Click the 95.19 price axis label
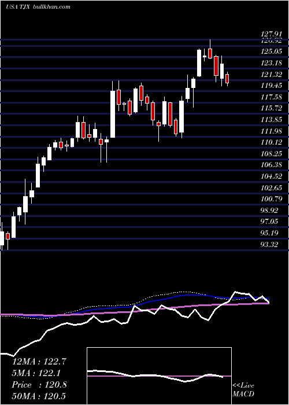289x405 pixels. [269, 234]
